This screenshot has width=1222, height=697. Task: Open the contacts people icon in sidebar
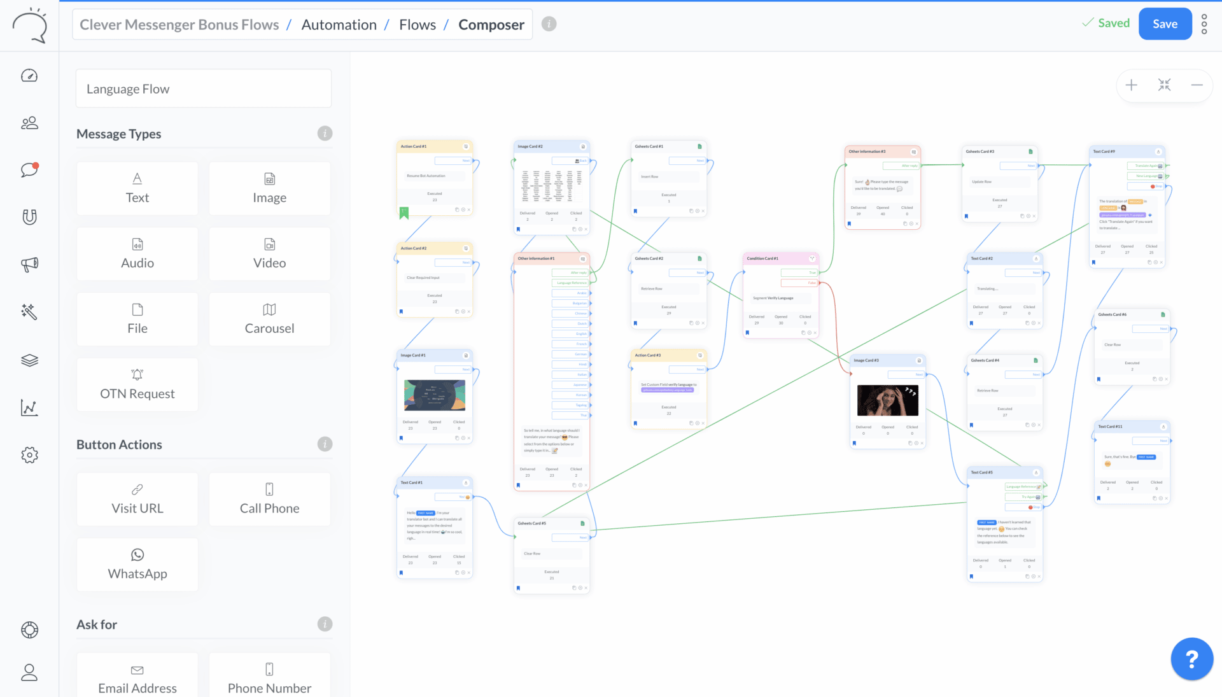point(29,123)
